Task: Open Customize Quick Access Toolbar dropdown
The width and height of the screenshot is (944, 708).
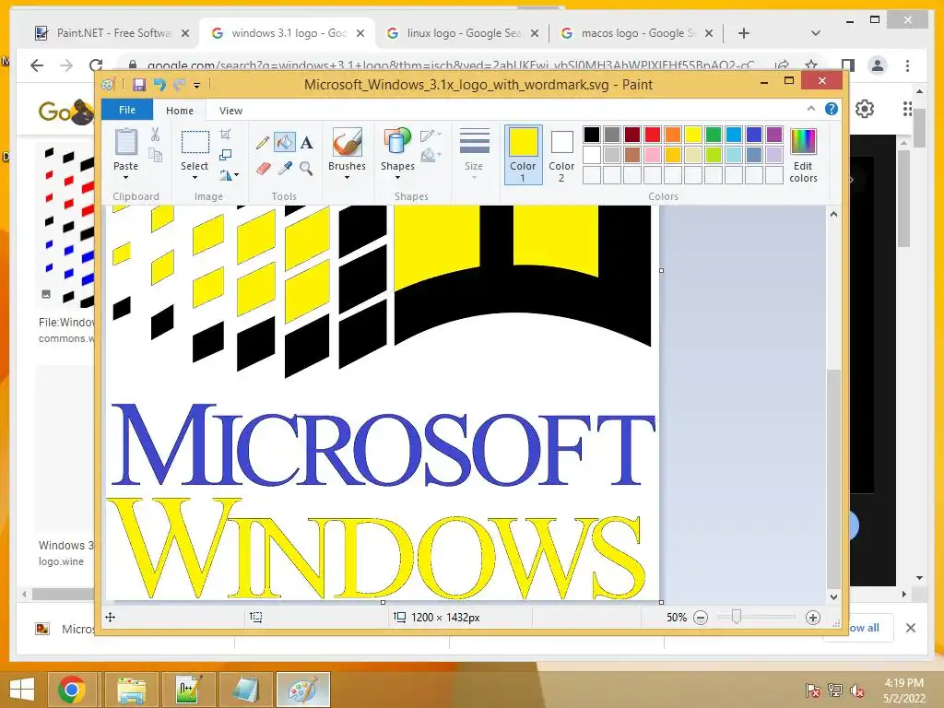Action: [x=197, y=86]
